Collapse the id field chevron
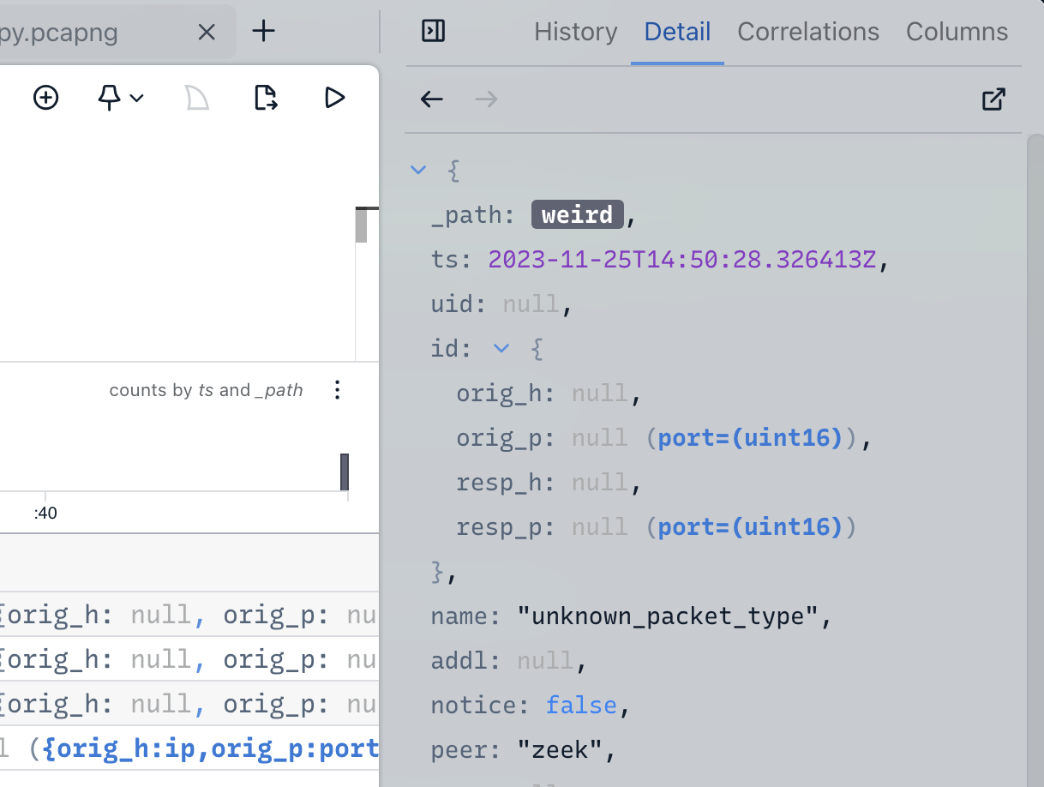Screen dimensions: 1044x787 pyautogui.click(x=501, y=348)
